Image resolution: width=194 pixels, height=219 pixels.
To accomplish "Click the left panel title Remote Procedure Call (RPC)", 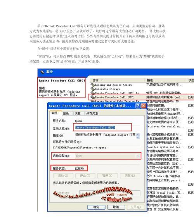I will (x=62, y=81).
